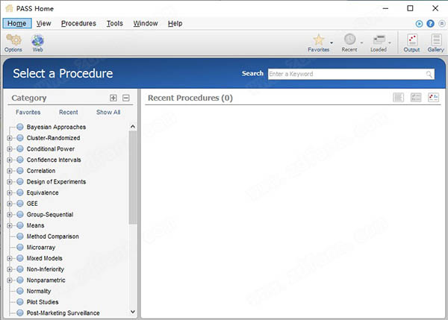Expand the Means tree node
448x320 pixels.
click(x=10, y=226)
